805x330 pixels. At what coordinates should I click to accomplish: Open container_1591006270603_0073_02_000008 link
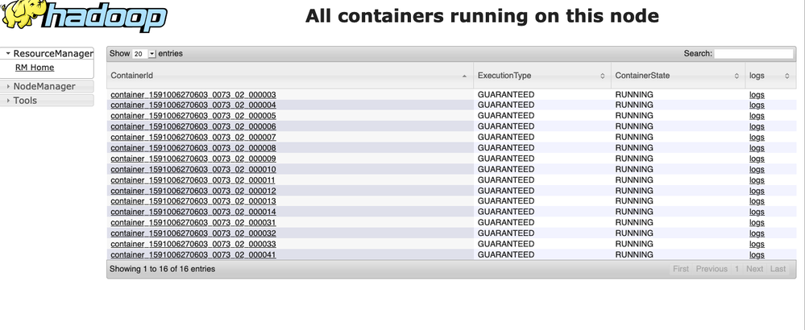(x=193, y=148)
